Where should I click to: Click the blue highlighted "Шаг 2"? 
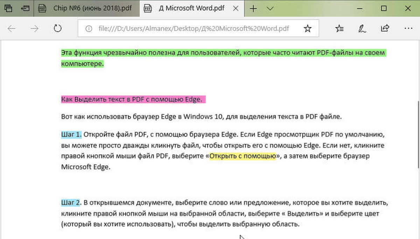click(71, 202)
